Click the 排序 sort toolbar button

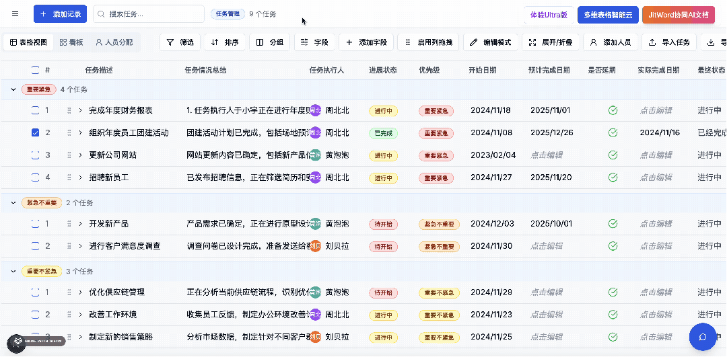coord(225,42)
